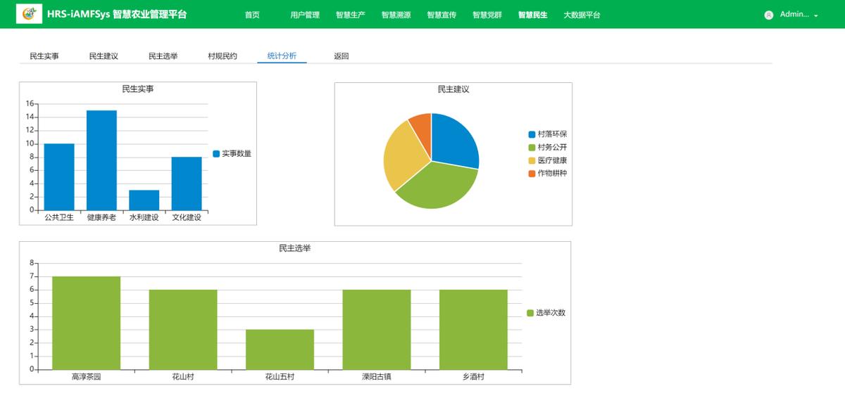Open the 智慧溯源 menu
Viewport: 845px width, 398px height.
pyautogui.click(x=396, y=15)
